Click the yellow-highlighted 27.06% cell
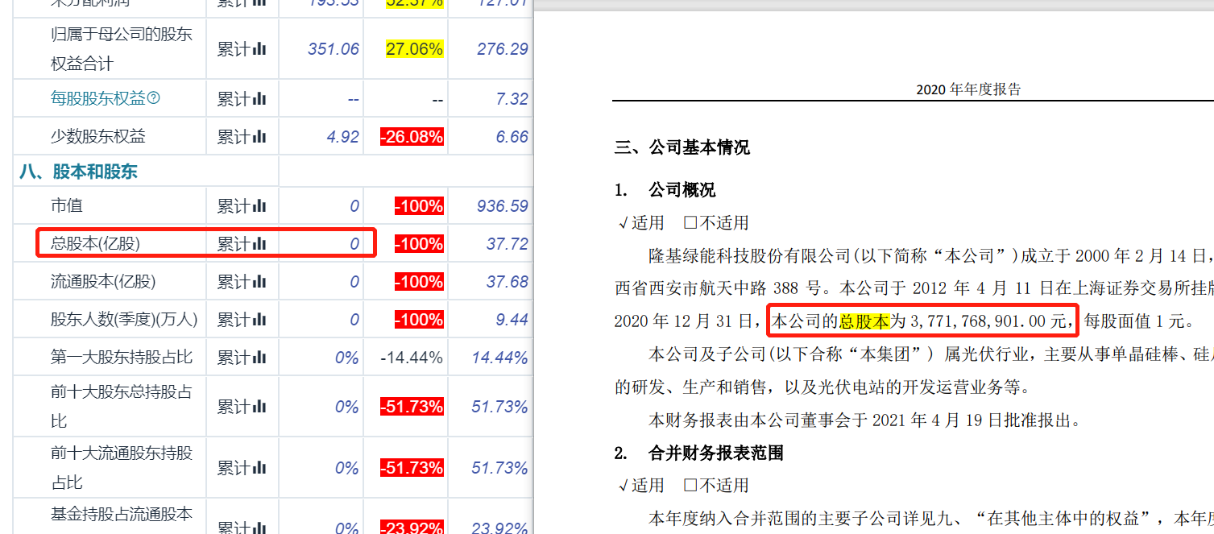Image resolution: width=1214 pixels, height=534 pixels. pos(414,49)
